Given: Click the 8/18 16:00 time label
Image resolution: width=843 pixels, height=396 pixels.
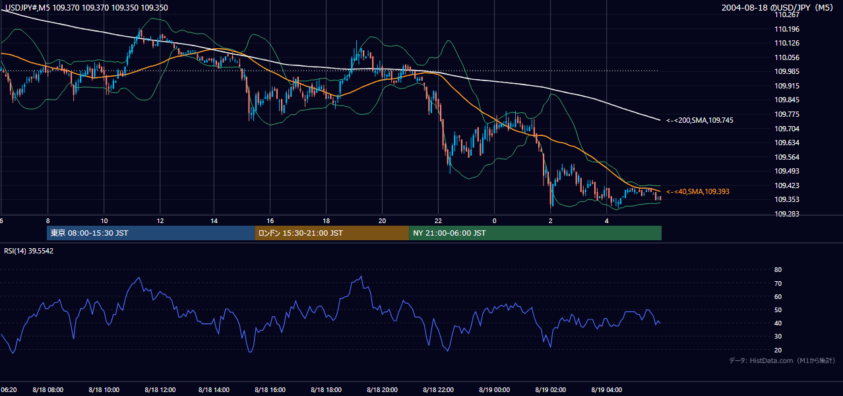Looking at the screenshot, I should click(270, 390).
